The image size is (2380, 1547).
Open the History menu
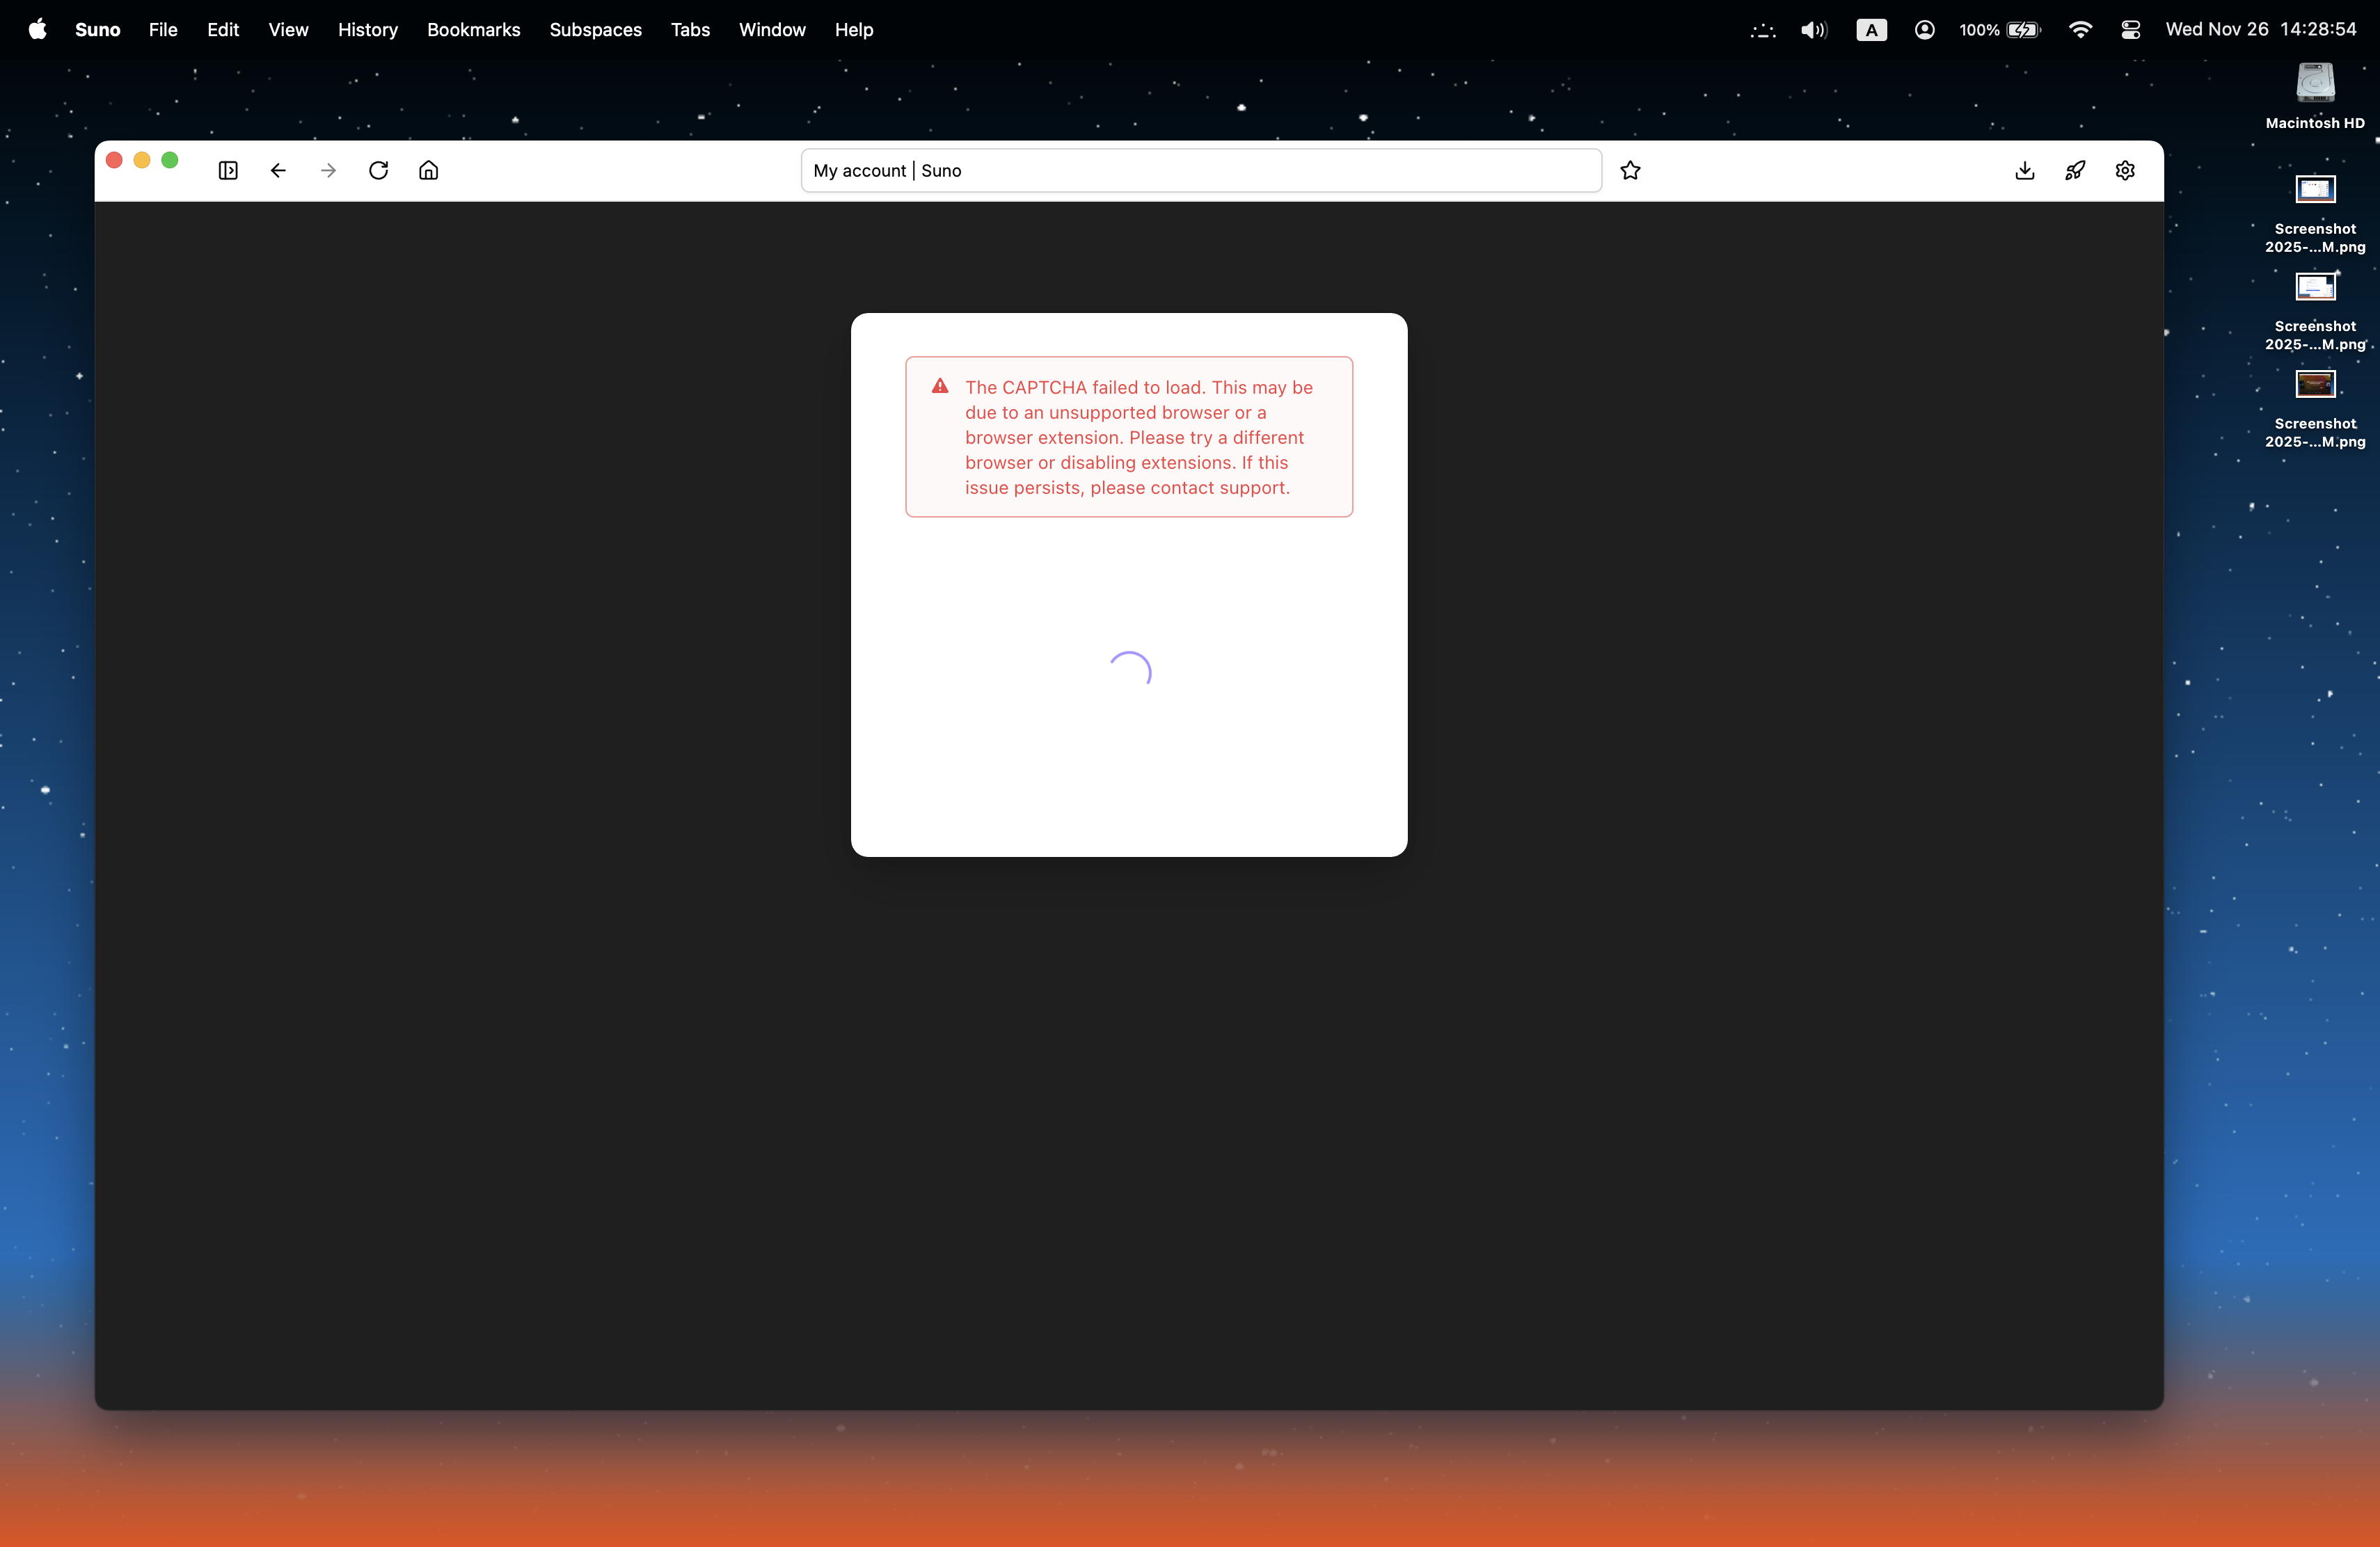point(367,30)
